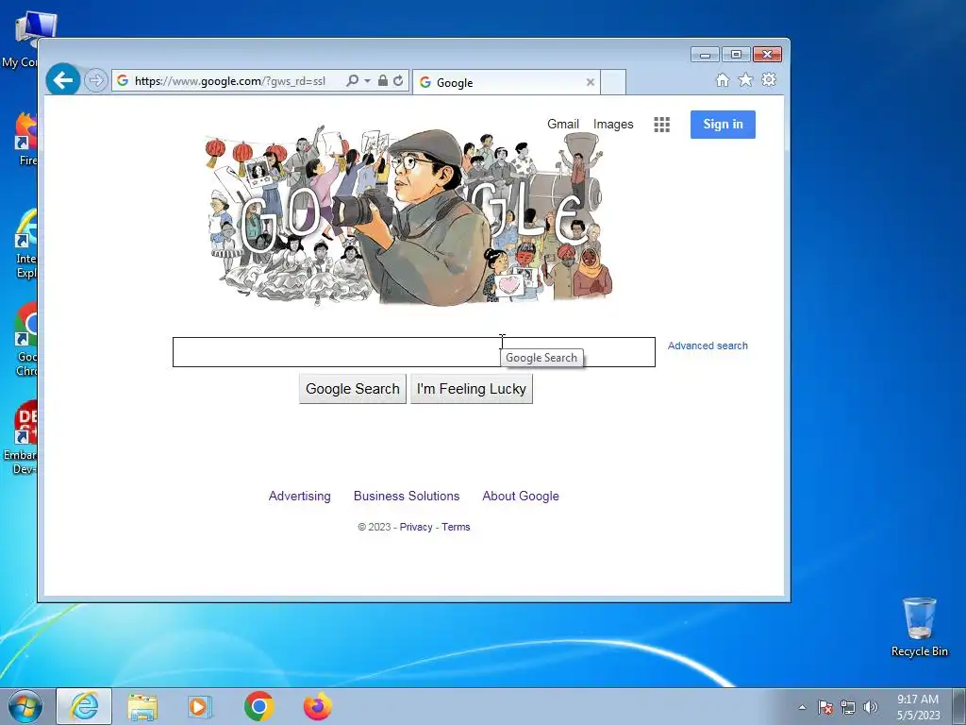
Task: Open File Explorer from the taskbar
Action: 142,706
